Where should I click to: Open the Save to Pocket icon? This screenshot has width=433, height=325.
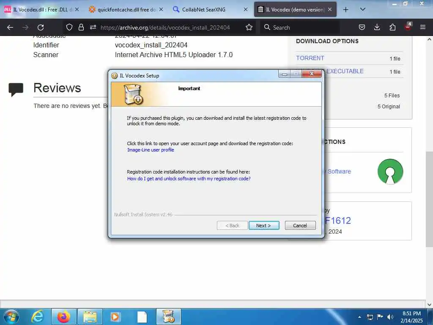pyautogui.click(x=362, y=27)
